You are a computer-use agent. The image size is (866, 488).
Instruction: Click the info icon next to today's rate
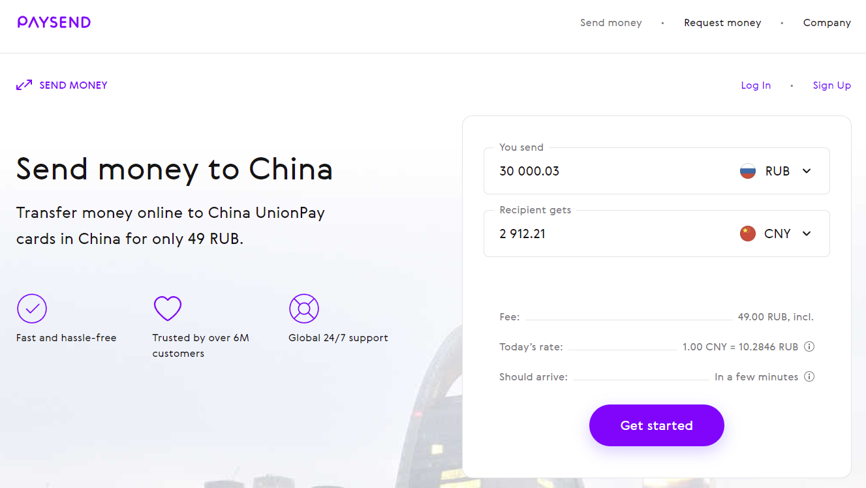(x=809, y=347)
